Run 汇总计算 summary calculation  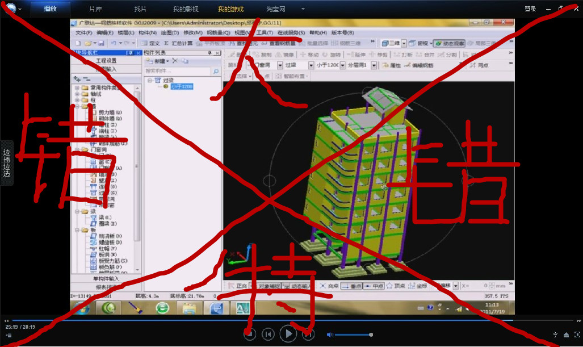click(178, 43)
